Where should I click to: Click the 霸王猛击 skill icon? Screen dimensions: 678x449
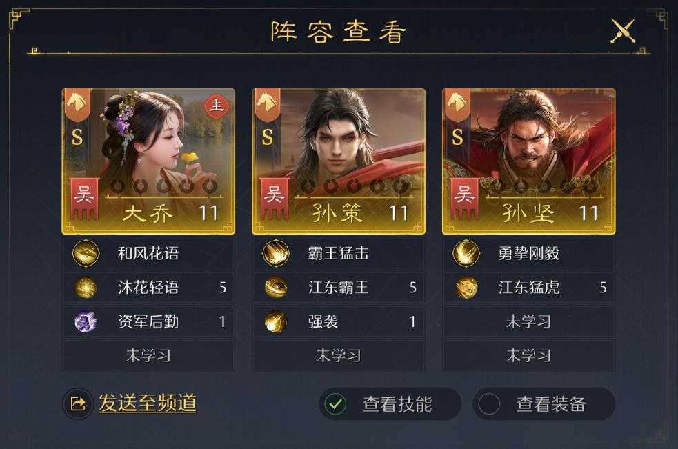click(276, 253)
